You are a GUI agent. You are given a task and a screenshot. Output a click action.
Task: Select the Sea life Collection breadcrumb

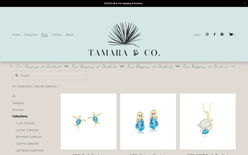46,86
